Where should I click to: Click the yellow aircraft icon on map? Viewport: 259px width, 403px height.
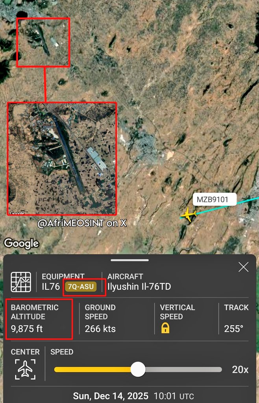point(188,214)
